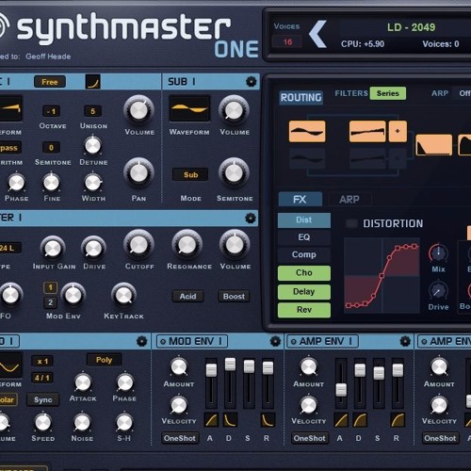Click the plus routing block beside filter

[398, 131]
